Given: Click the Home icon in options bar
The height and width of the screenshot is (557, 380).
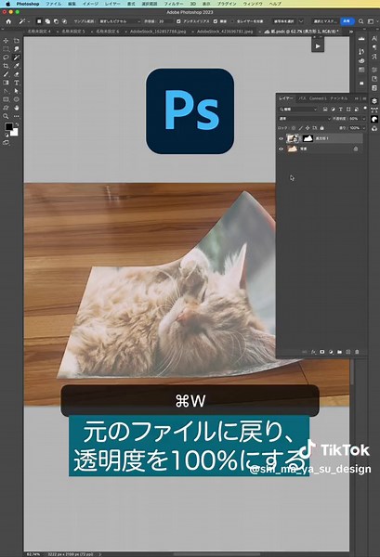Looking at the screenshot, I should pyautogui.click(x=8, y=21).
